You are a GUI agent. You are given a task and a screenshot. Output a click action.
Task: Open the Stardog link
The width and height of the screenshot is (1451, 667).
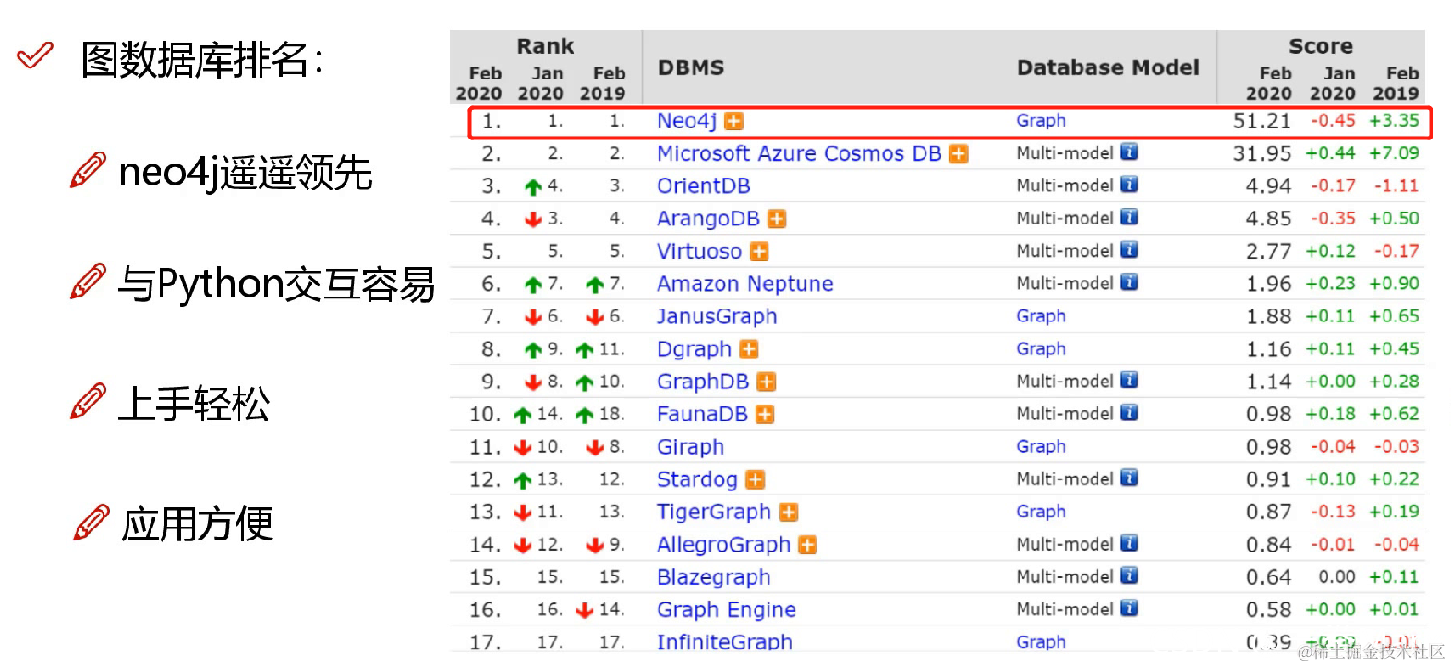(697, 479)
